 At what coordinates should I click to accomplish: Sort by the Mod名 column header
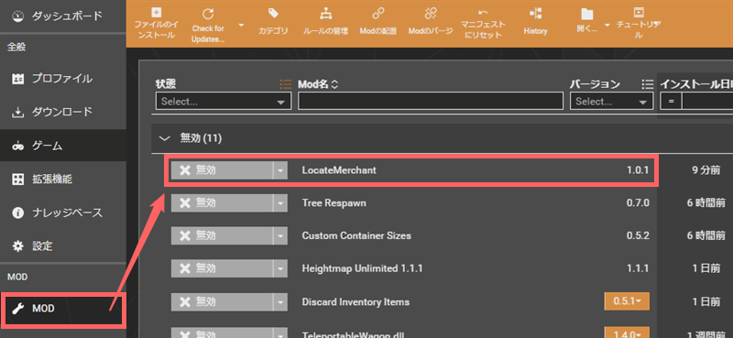coord(317,84)
